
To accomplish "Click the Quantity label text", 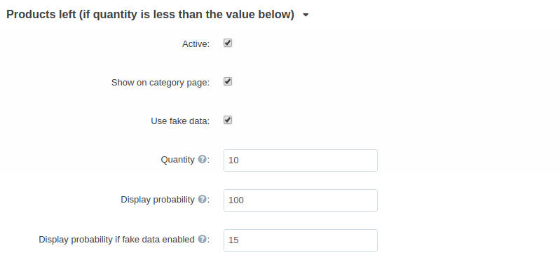I will click(177, 160).
